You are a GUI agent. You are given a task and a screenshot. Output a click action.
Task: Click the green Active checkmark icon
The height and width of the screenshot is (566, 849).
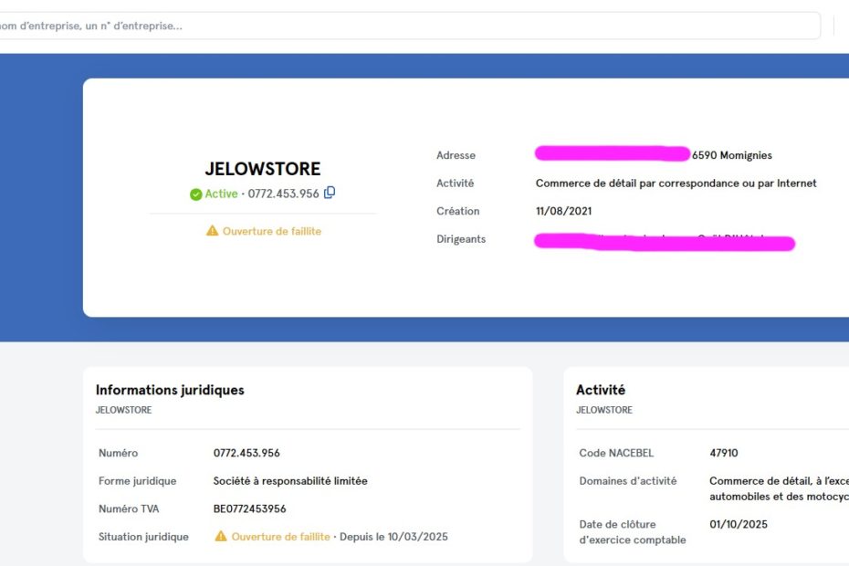click(x=195, y=194)
